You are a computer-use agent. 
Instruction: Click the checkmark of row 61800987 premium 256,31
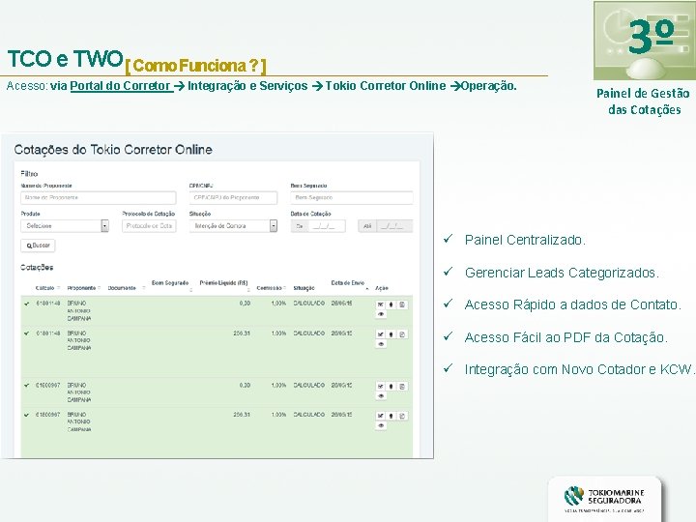pyautogui.click(x=27, y=415)
